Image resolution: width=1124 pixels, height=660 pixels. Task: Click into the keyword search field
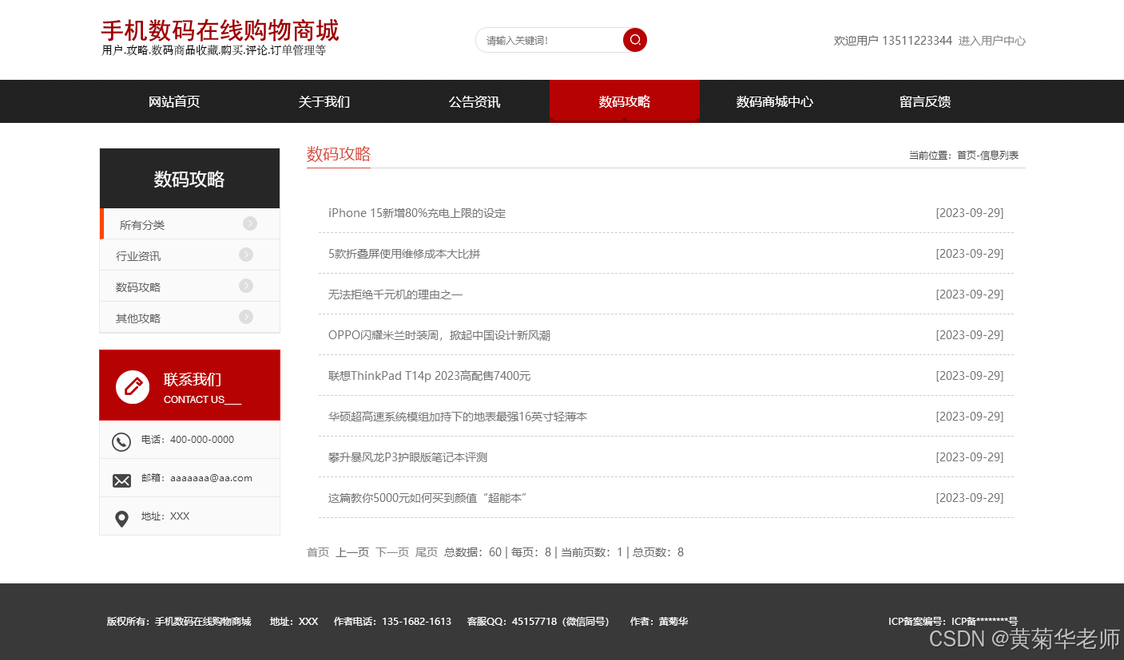pos(550,40)
